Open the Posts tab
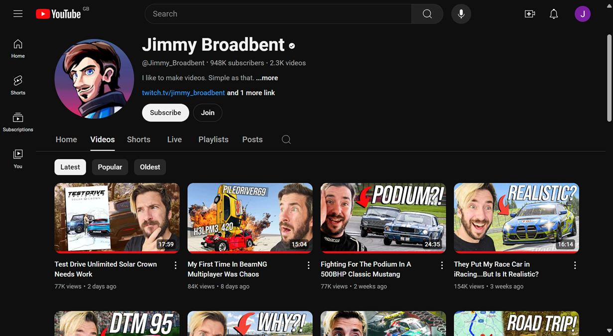 [x=252, y=139]
